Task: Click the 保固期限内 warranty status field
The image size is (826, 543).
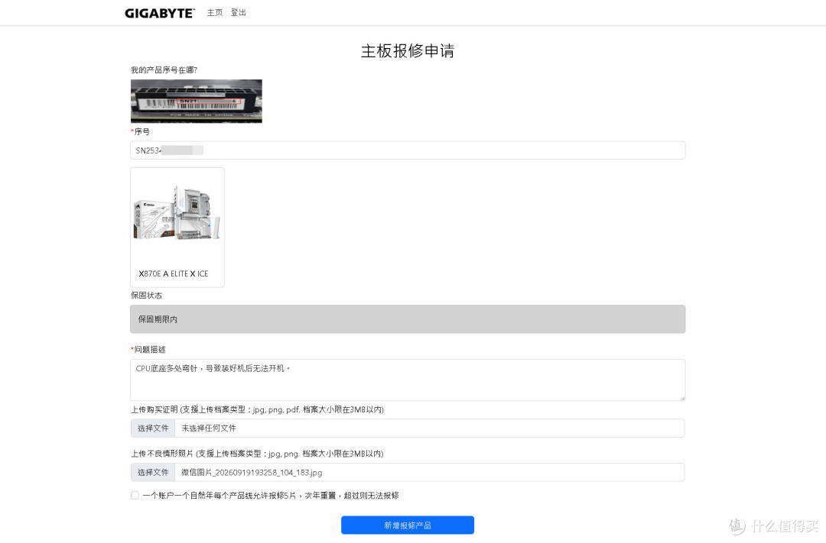Action: point(408,319)
